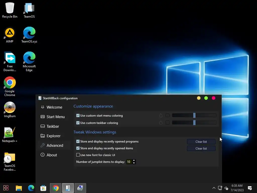Click the start menu coloring slider
This screenshot has width=257, height=193.
point(194,115)
